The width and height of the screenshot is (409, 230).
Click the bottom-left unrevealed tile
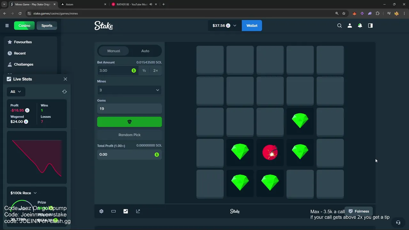(210, 184)
